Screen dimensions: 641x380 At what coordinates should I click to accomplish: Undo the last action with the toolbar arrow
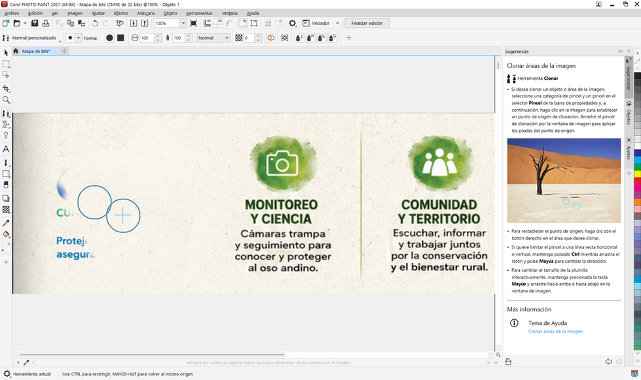[x=95, y=24]
